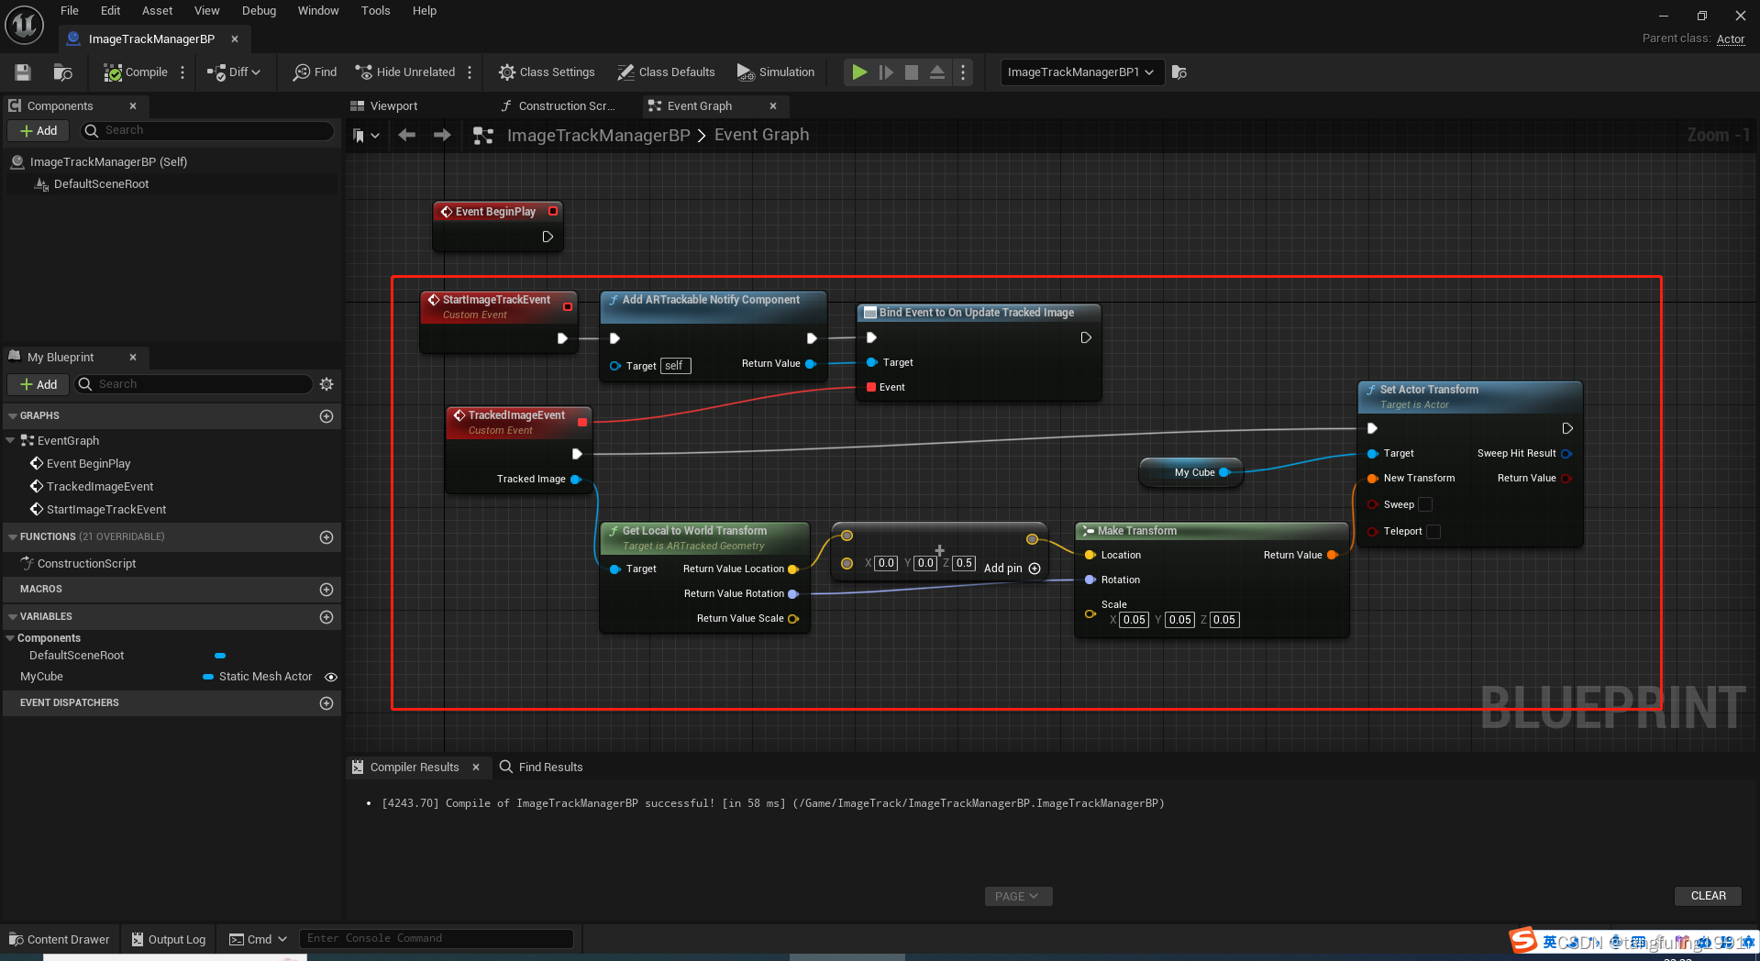The width and height of the screenshot is (1760, 961).
Task: Click the Find toolbar button
Action: (315, 72)
